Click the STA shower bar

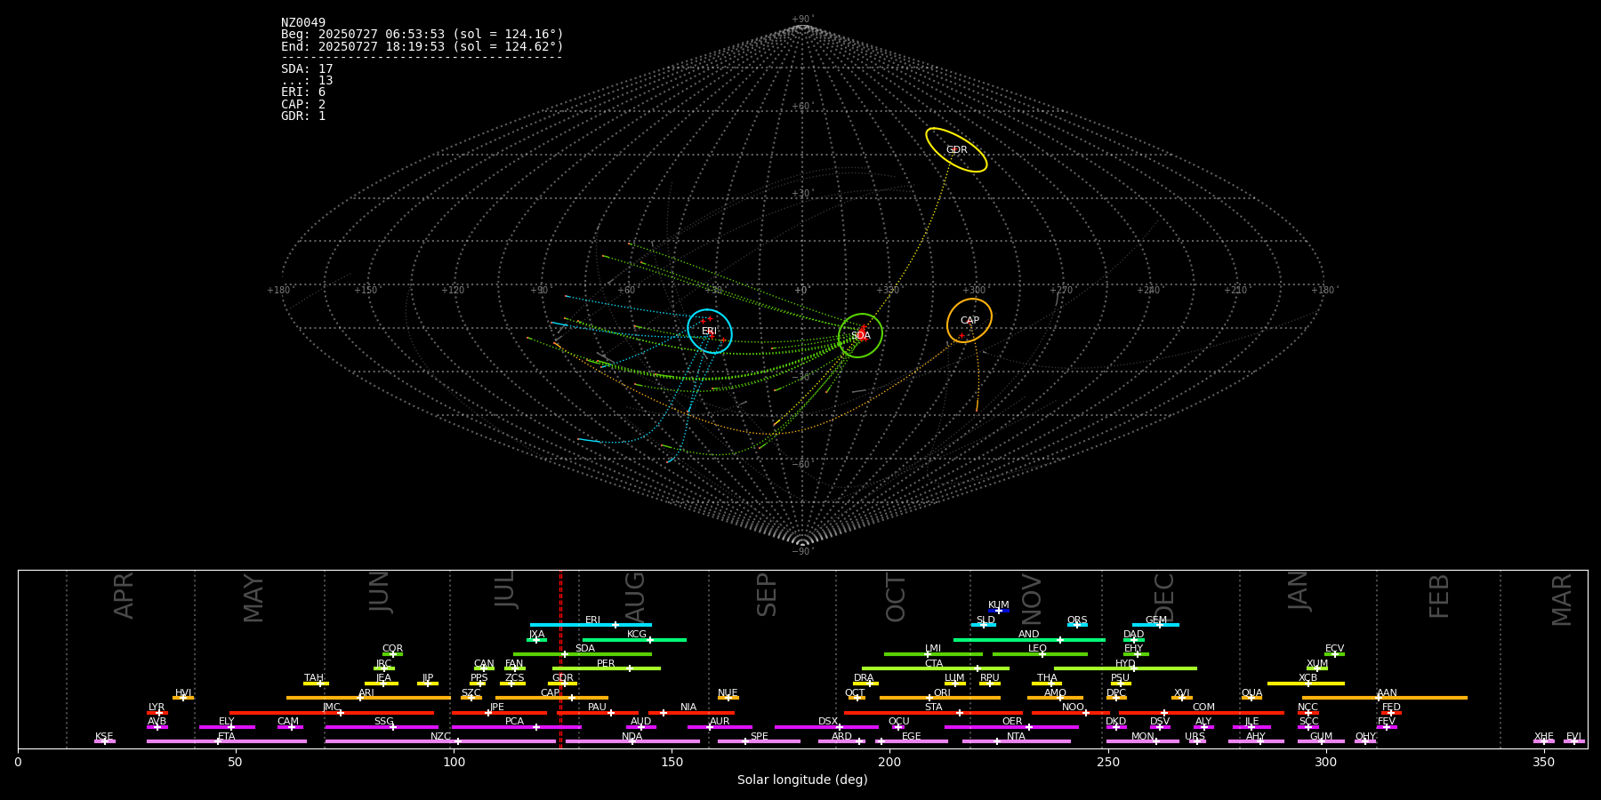pyautogui.click(x=933, y=713)
